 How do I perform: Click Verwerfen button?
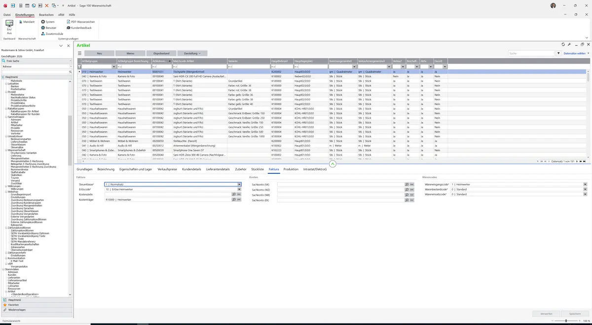pos(546,313)
